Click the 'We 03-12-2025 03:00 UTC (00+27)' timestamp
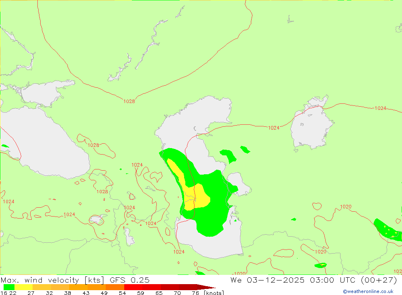The width and height of the screenshot is (402, 295). click(314, 280)
